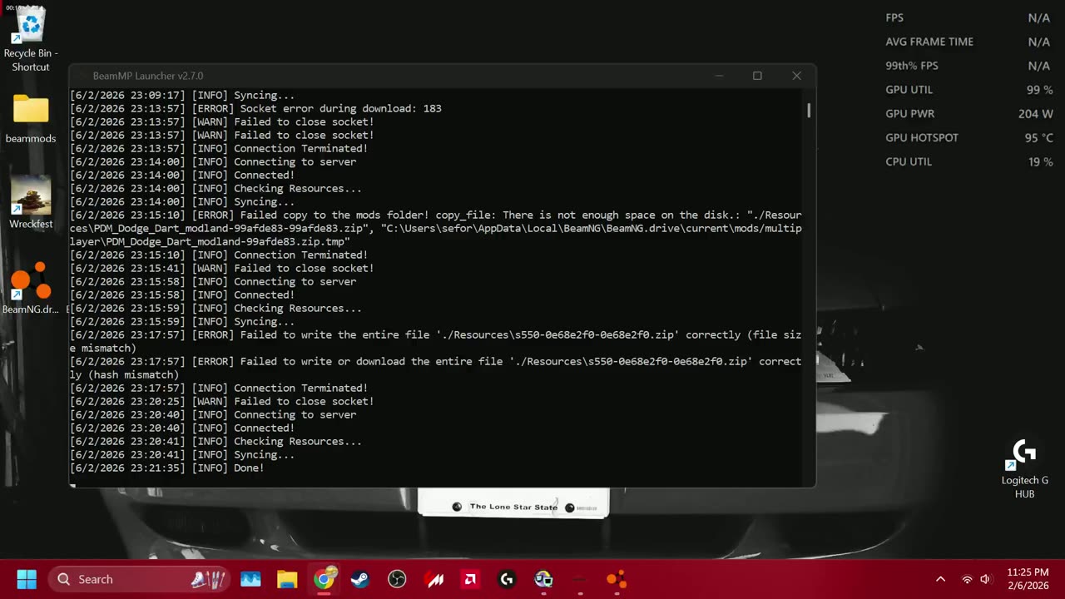Viewport: 1065px width, 599px height.
Task: Click the AVG FRAME TIME overlay label
Action: (929, 41)
